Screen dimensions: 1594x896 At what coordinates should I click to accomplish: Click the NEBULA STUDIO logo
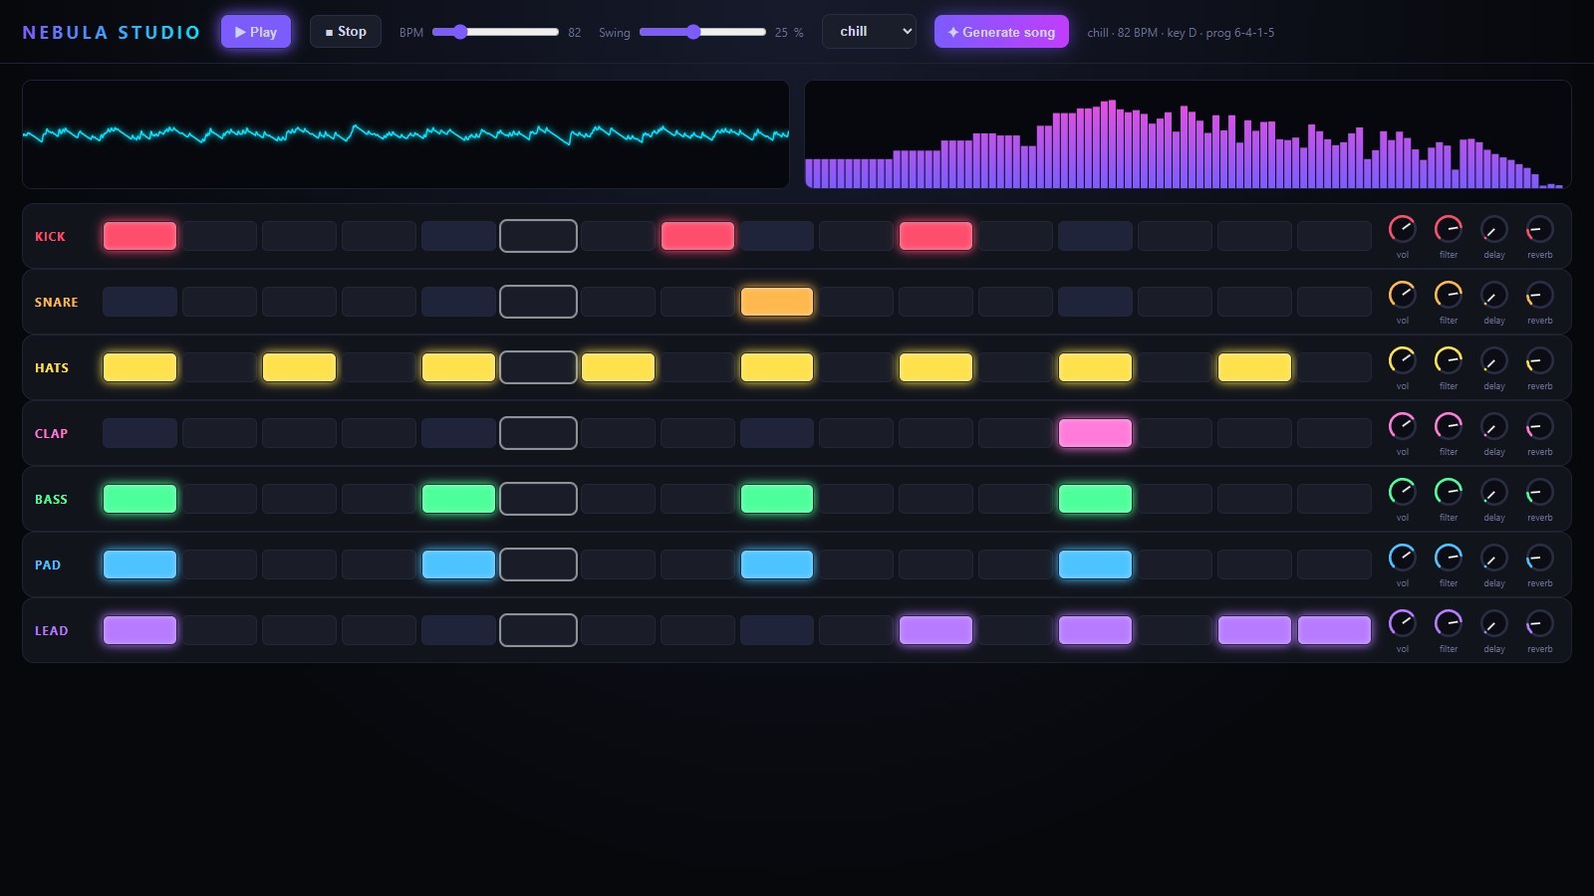(x=111, y=32)
